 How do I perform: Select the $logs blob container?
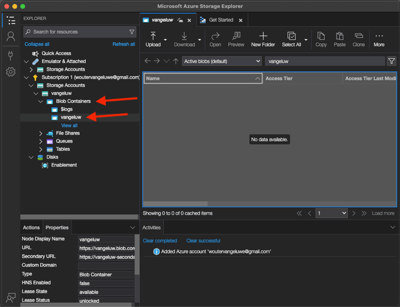[x=67, y=109]
